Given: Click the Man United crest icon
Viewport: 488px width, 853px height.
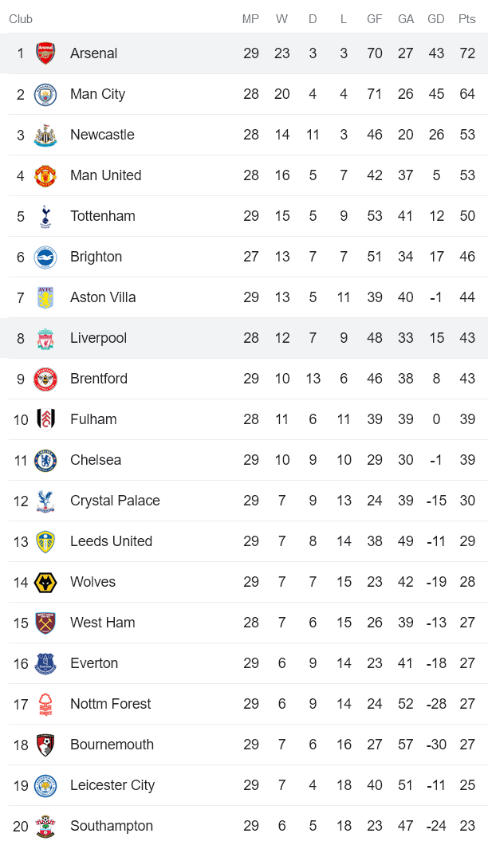Looking at the screenshot, I should [45, 175].
